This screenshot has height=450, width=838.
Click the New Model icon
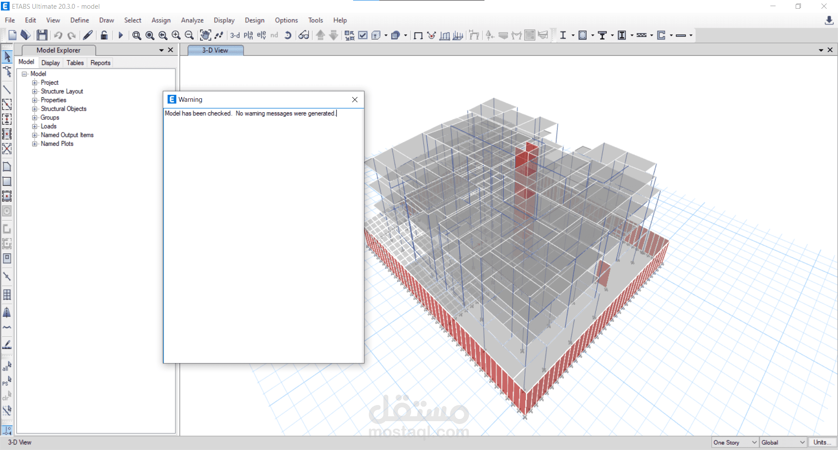(12, 35)
